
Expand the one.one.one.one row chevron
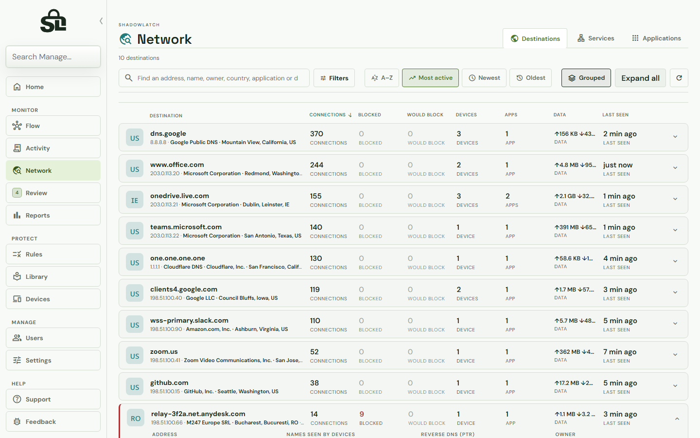675,261
